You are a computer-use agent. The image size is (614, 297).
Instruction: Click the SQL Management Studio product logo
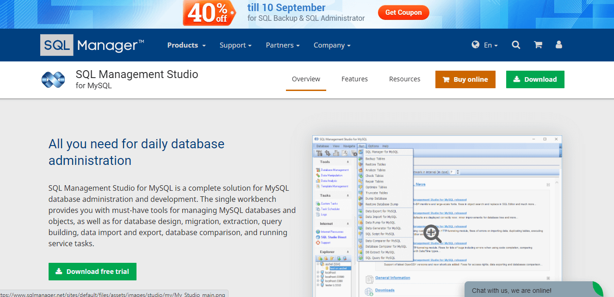pos(53,79)
